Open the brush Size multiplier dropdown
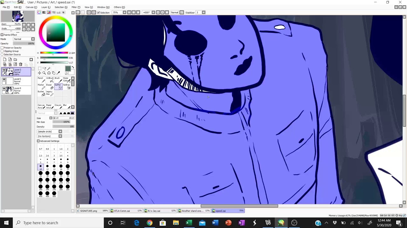Image resolution: width=407 pixels, height=228 pixels. (x=51, y=118)
